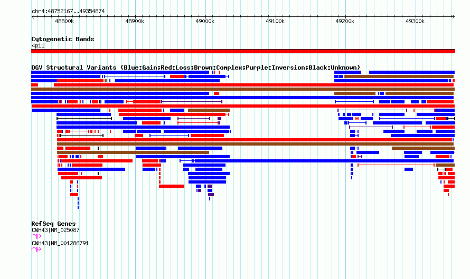This screenshot has height=279, width=470.
Task: Click the 48900k scale label
Action: 135,21
